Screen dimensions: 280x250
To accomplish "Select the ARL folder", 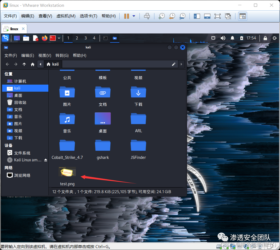I will 138,119.
